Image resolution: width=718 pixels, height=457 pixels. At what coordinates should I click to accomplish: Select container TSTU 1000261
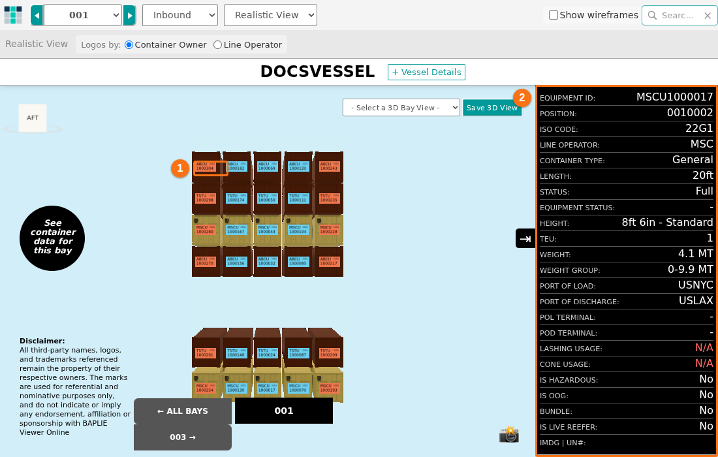[206, 353]
